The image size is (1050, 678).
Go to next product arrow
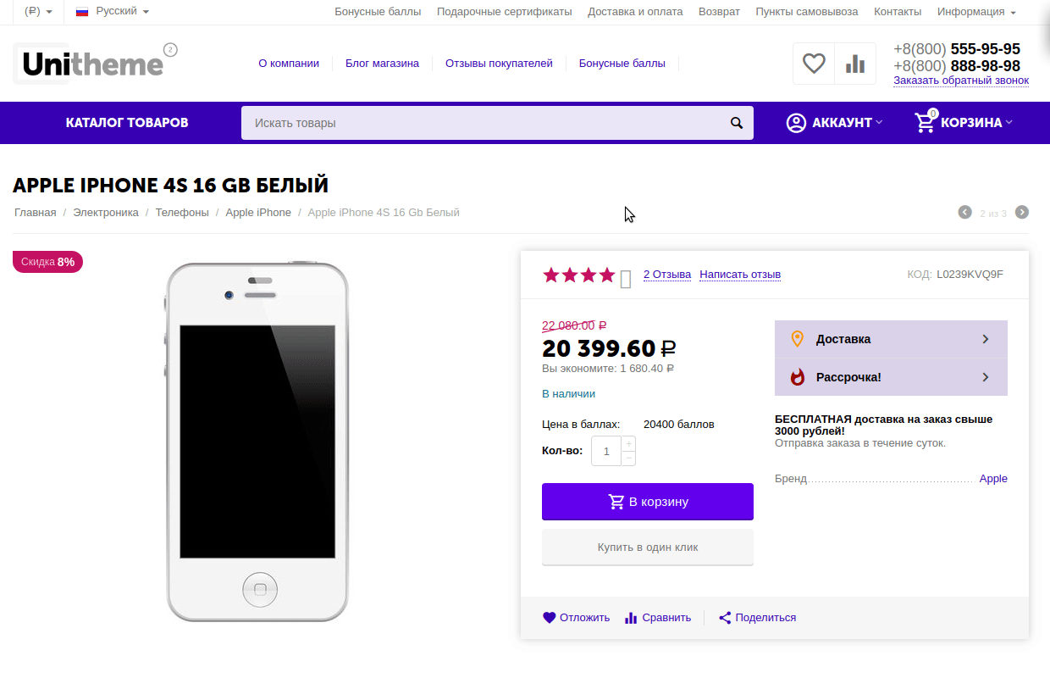pos(1022,212)
